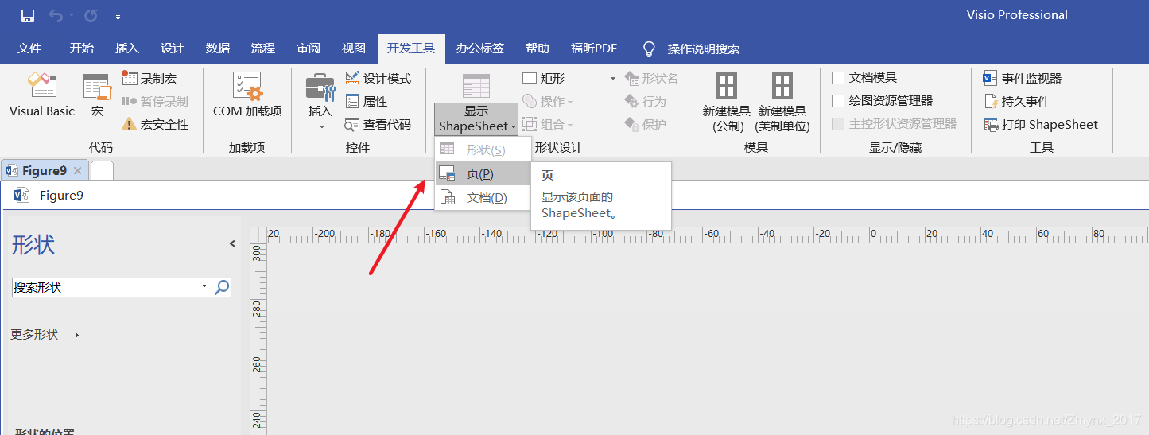Image resolution: width=1149 pixels, height=435 pixels.
Task: Select the 矩形 rectangle tool
Action: [544, 78]
